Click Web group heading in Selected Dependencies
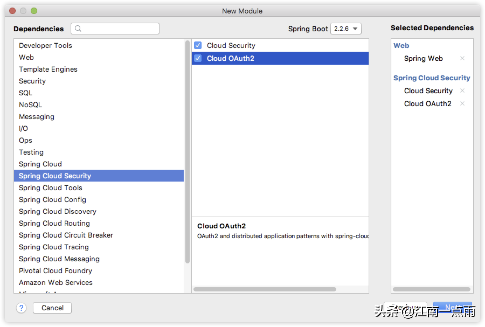Screen dimensions: 485x327 tap(401, 46)
